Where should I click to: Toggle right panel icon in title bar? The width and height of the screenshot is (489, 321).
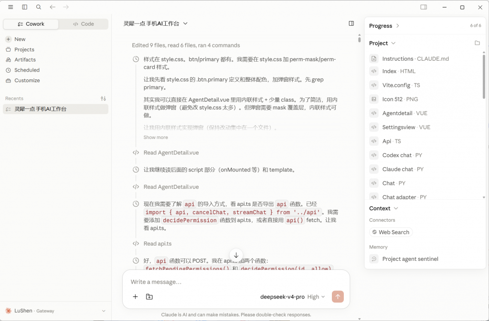coord(424,7)
